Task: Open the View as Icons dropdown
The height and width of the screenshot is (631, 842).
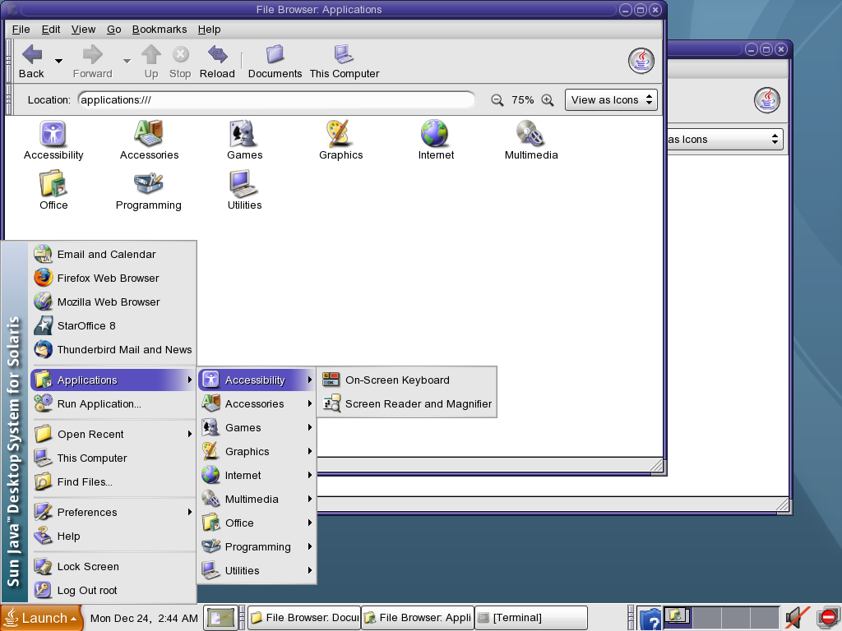Action: [611, 100]
